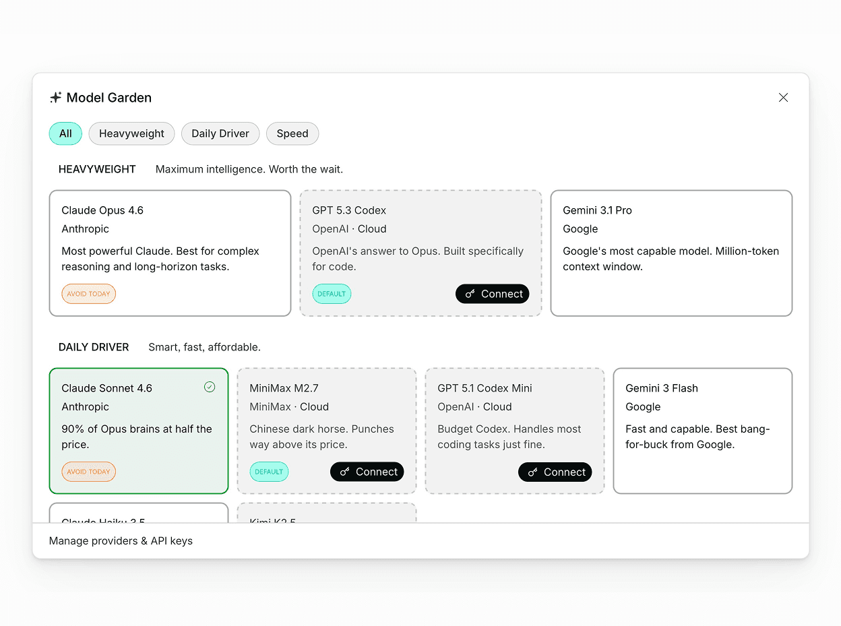Click the partially visible Kimi K2.5 card

[327, 513]
